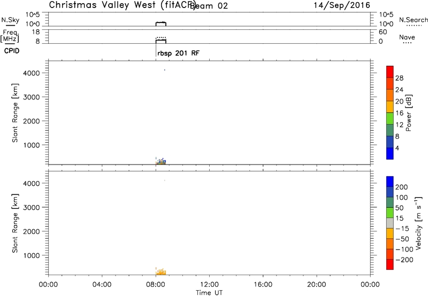Click the gray velocity segment between -15 and 15
Viewport: 428px width, 296px height.
[x=390, y=223]
